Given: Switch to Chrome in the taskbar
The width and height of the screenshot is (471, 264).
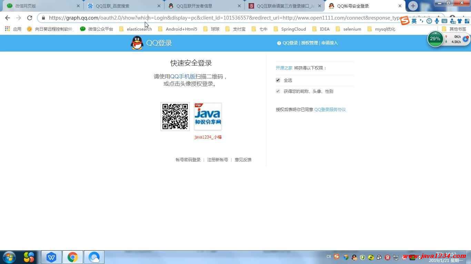Looking at the screenshot, I should pyautogui.click(x=72, y=257).
